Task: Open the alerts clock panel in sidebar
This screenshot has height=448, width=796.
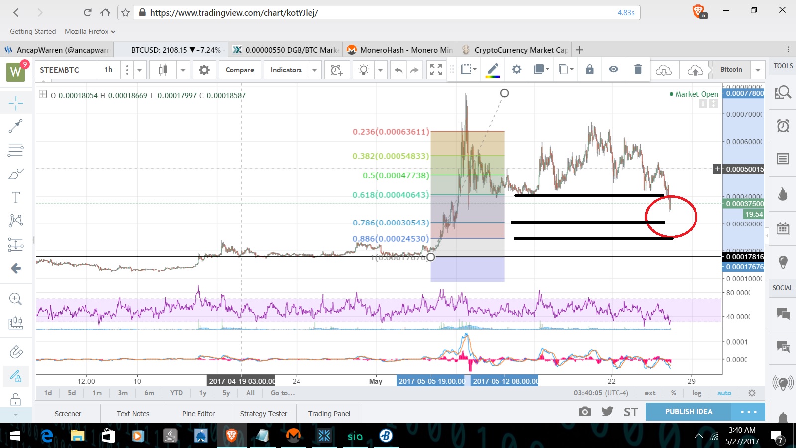Action: point(783,126)
